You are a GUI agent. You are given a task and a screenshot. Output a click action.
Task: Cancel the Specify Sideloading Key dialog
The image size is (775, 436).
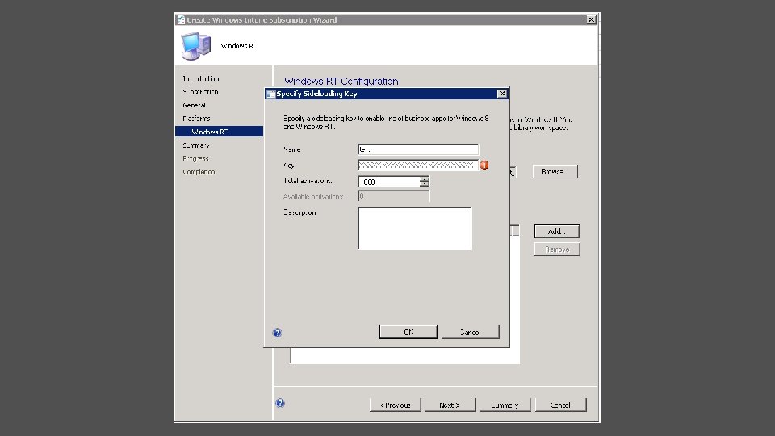[470, 332]
